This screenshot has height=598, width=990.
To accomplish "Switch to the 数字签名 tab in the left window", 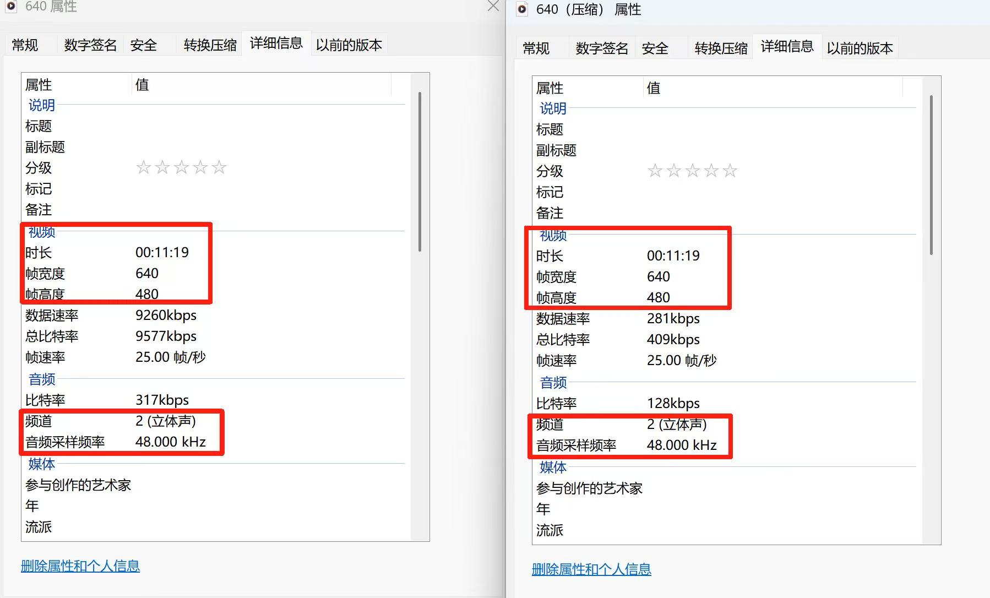I will 90,45.
